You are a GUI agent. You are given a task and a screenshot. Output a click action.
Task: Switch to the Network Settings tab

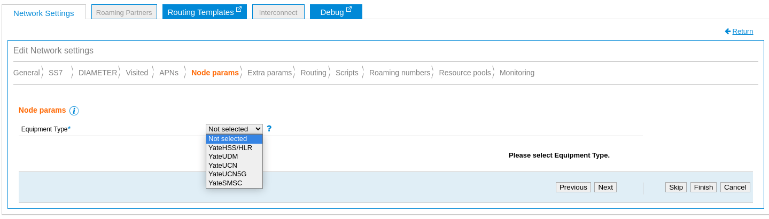tap(44, 13)
